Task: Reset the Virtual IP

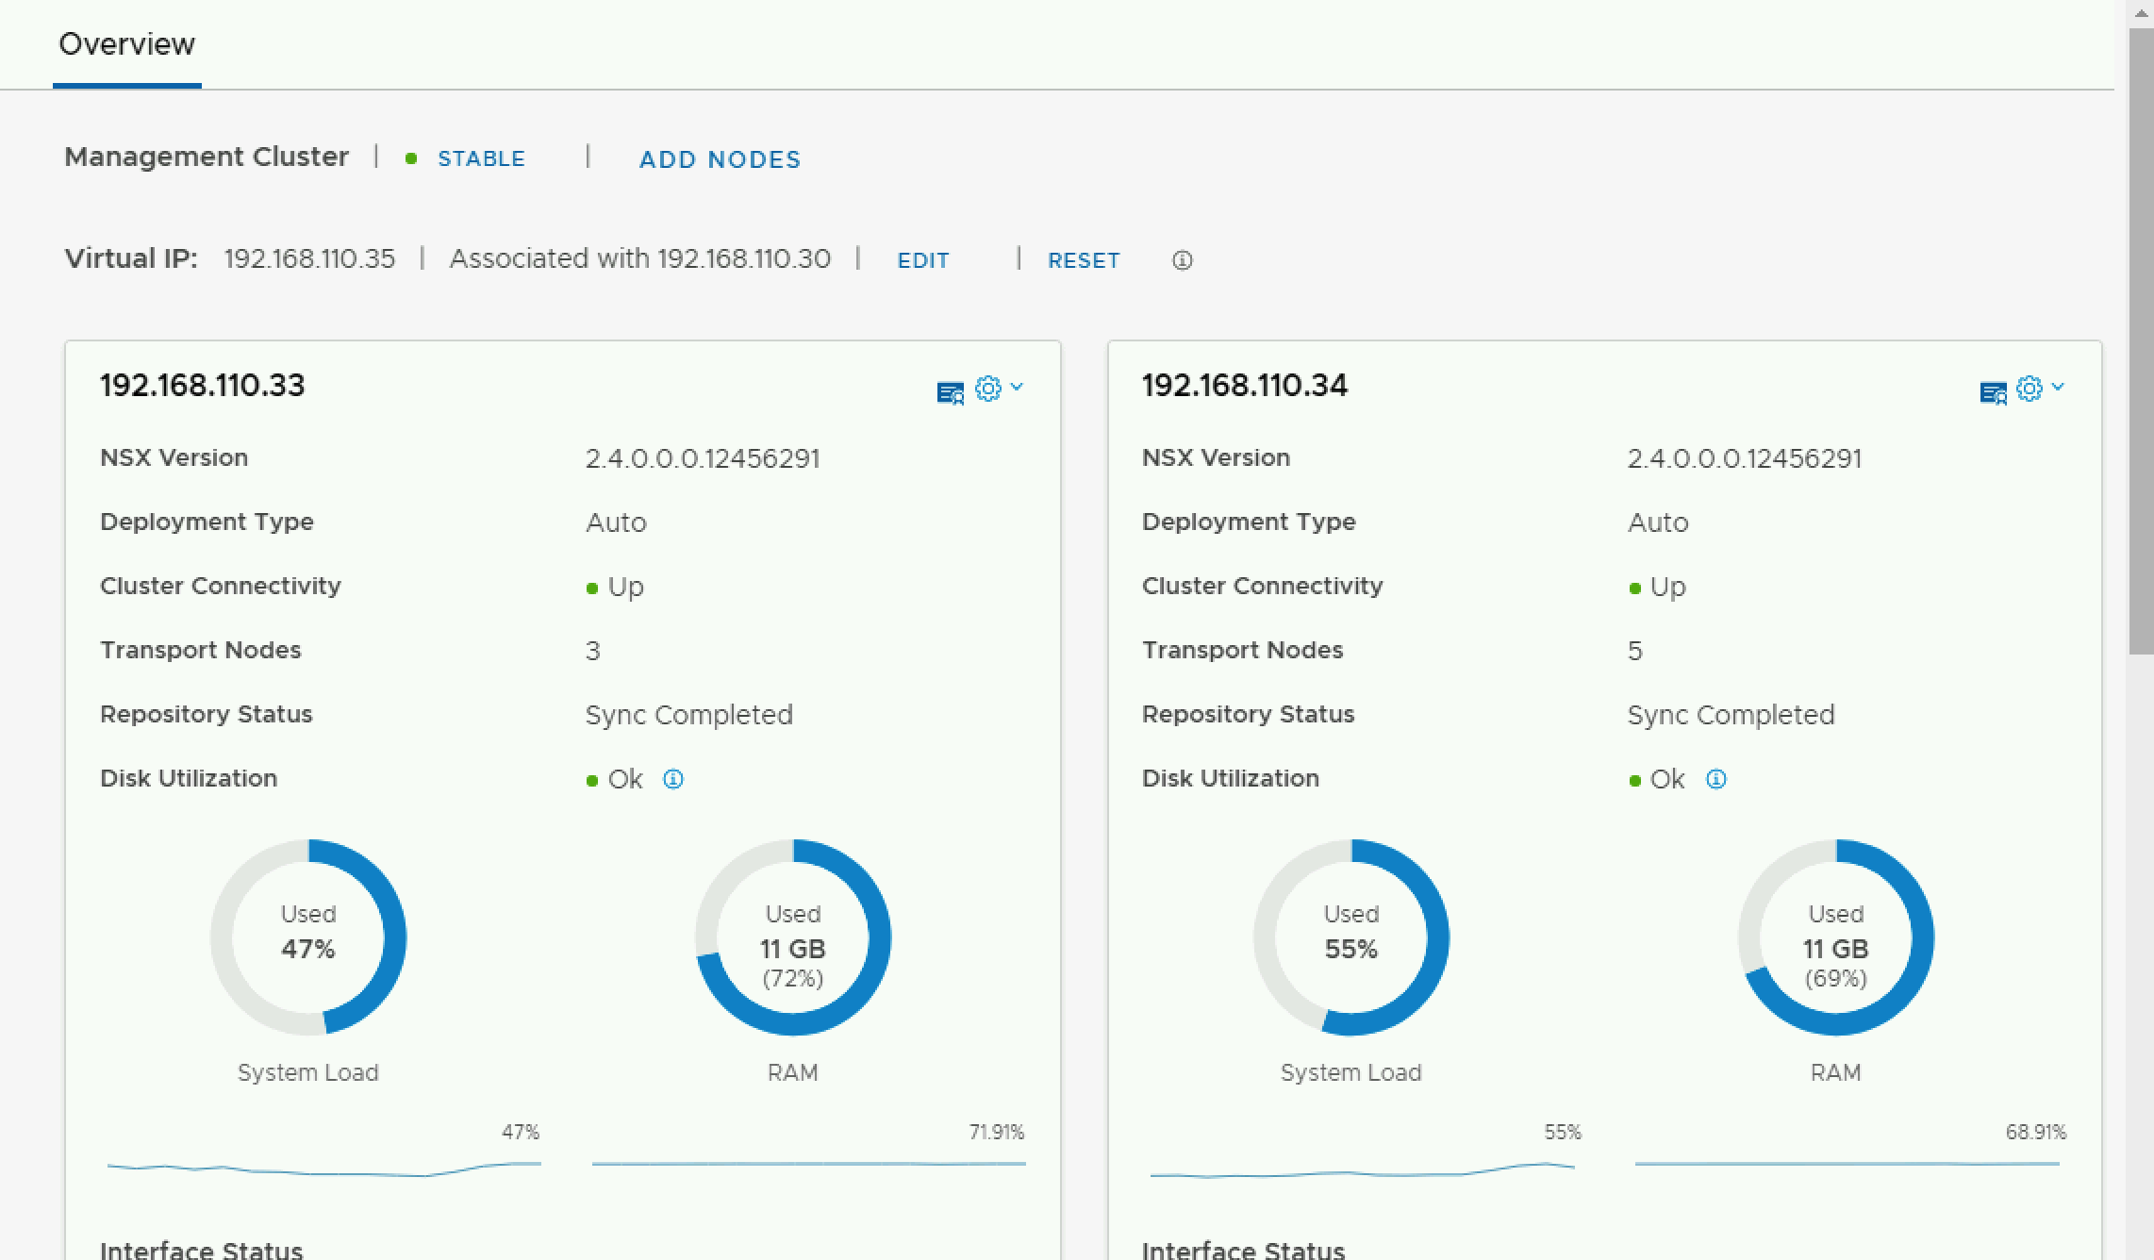Action: coord(1084,260)
